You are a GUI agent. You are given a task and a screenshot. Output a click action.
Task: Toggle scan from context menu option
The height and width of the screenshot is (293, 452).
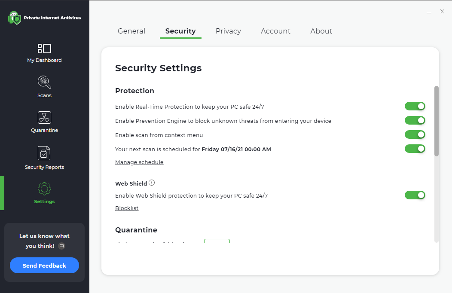point(415,134)
